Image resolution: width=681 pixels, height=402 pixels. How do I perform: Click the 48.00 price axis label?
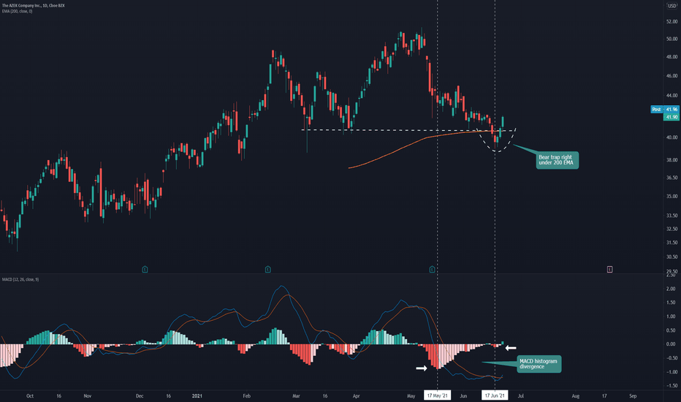pyautogui.click(x=672, y=57)
